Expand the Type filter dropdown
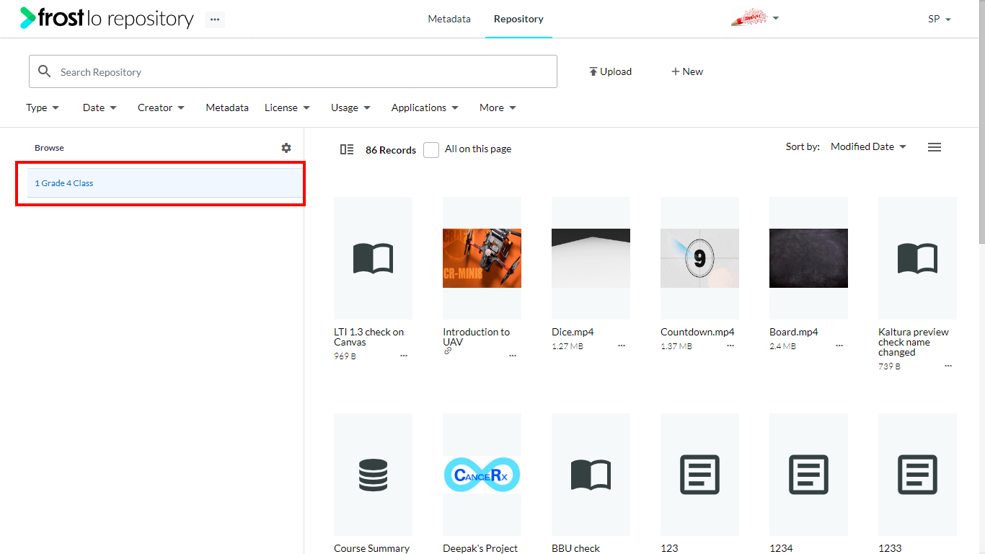The width and height of the screenshot is (985, 554). click(x=43, y=107)
